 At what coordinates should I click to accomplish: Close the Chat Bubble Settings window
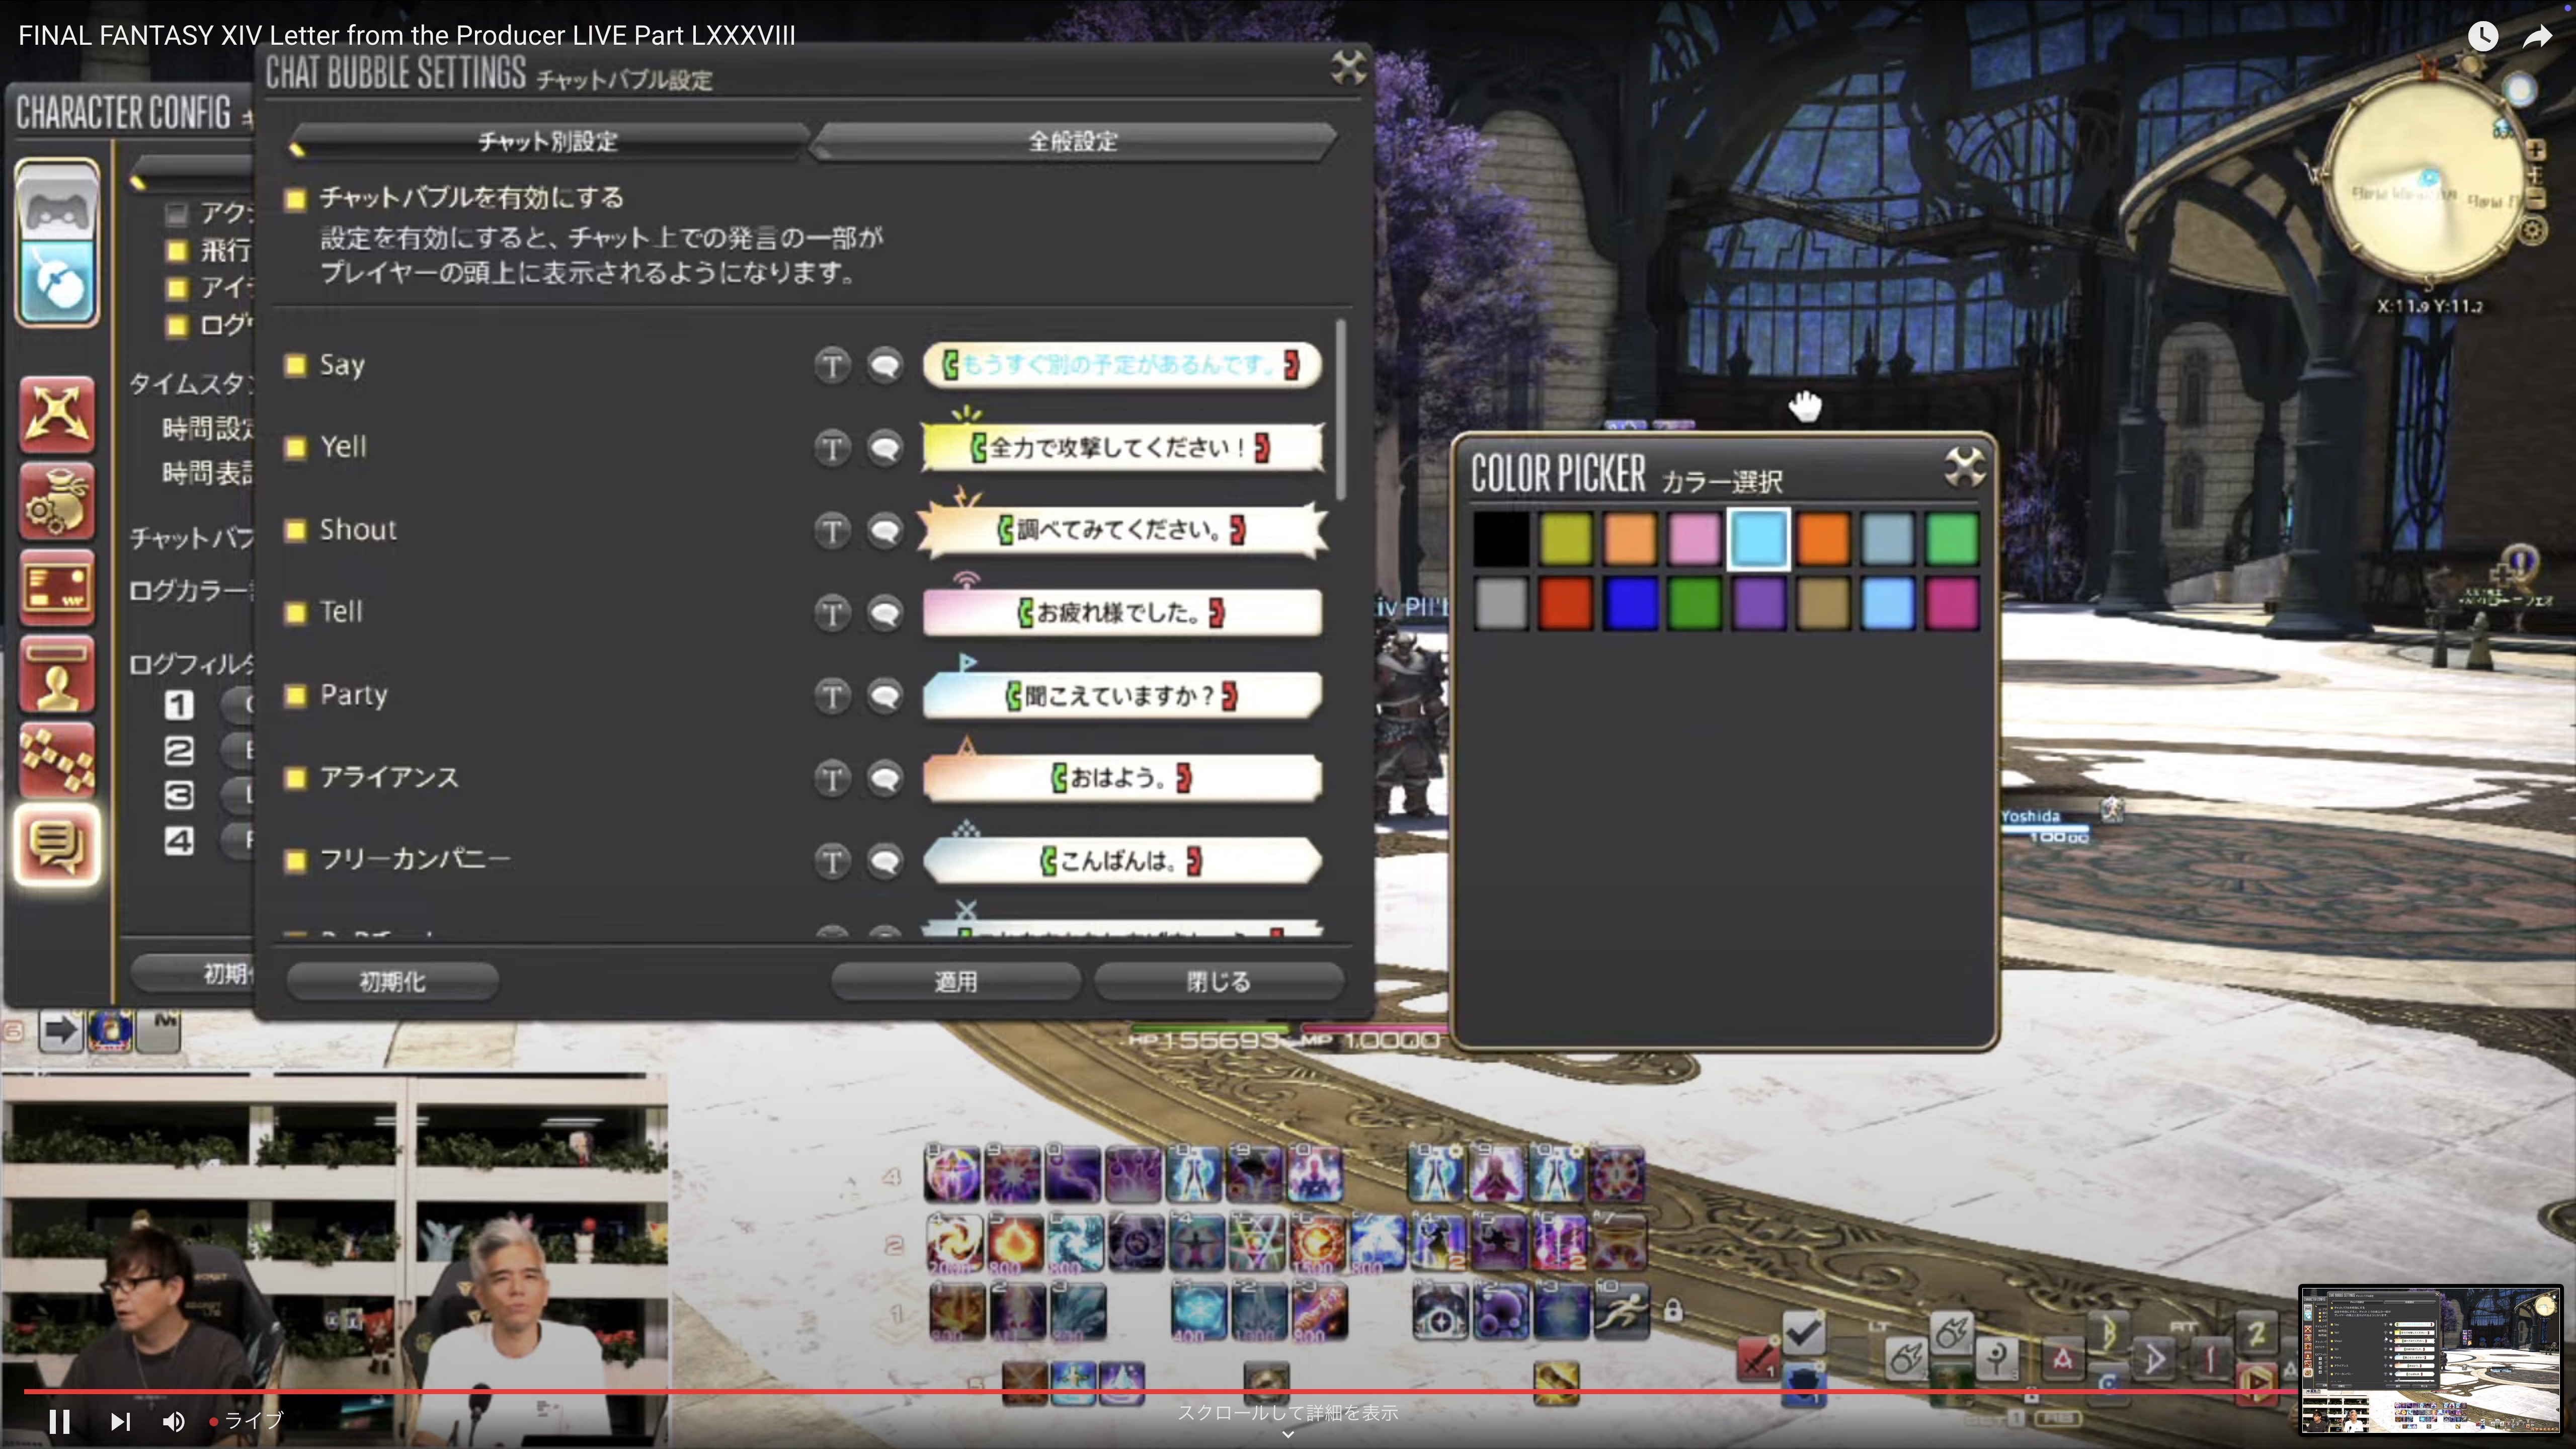pyautogui.click(x=1348, y=68)
